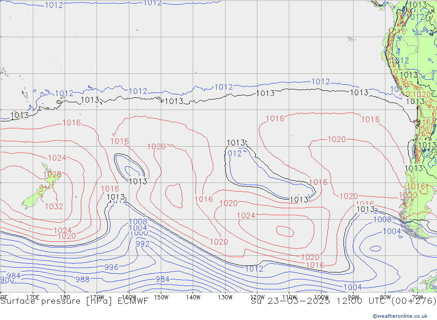The width and height of the screenshot is (437, 320).
Task: Click the 170E longitude axis label
Action: point(33,297)
